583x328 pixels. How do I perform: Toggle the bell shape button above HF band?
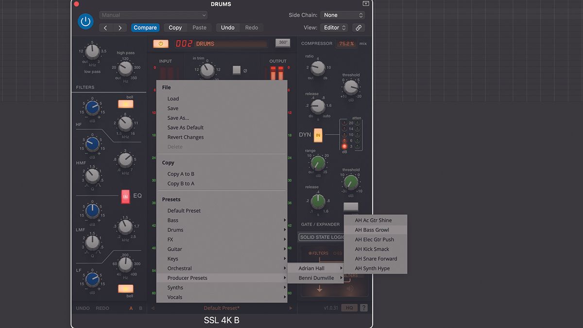click(x=126, y=103)
